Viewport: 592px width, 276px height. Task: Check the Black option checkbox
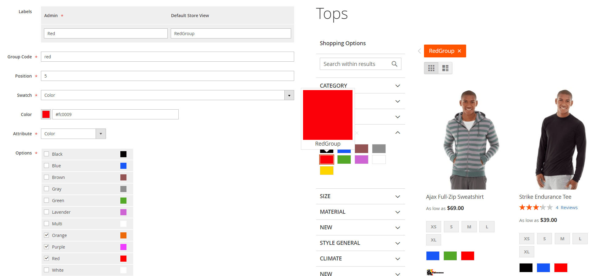click(x=46, y=154)
